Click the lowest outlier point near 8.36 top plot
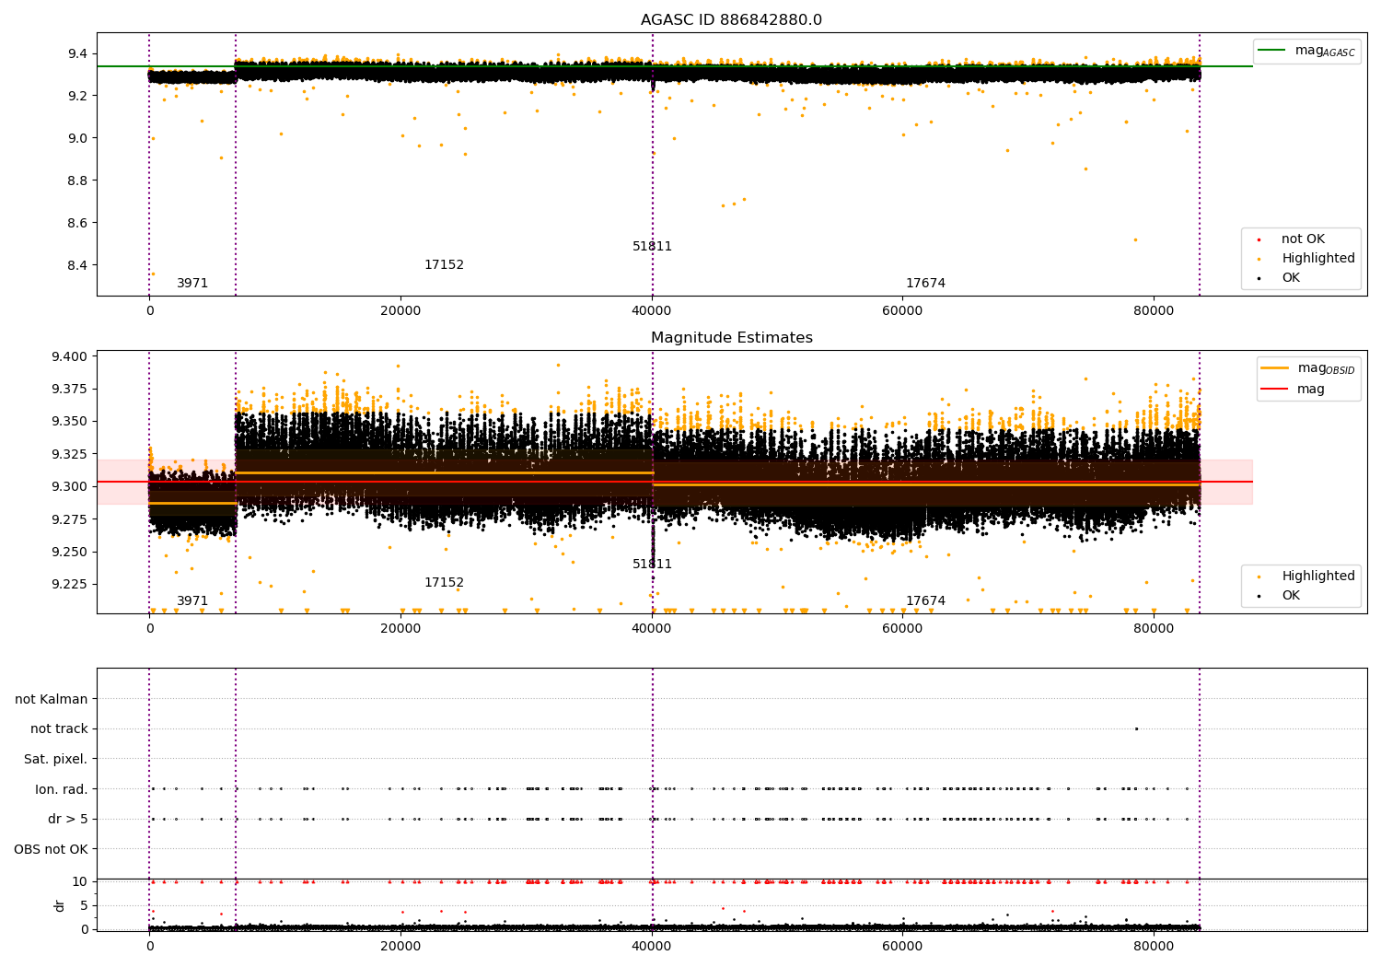 click(x=153, y=274)
